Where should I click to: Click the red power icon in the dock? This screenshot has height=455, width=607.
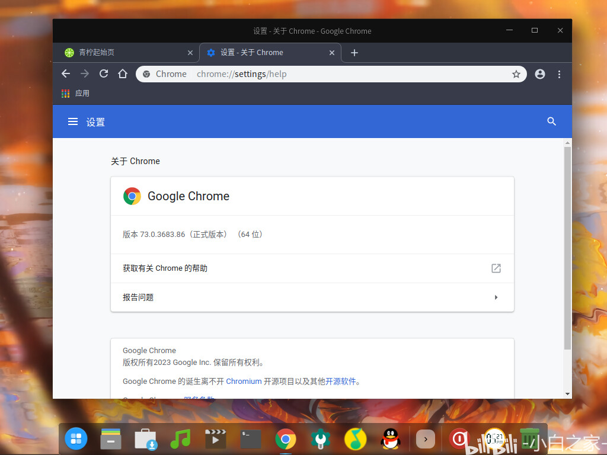click(459, 439)
